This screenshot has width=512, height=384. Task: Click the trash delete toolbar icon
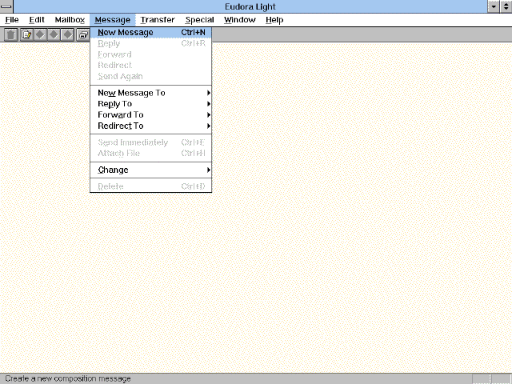pos(10,34)
